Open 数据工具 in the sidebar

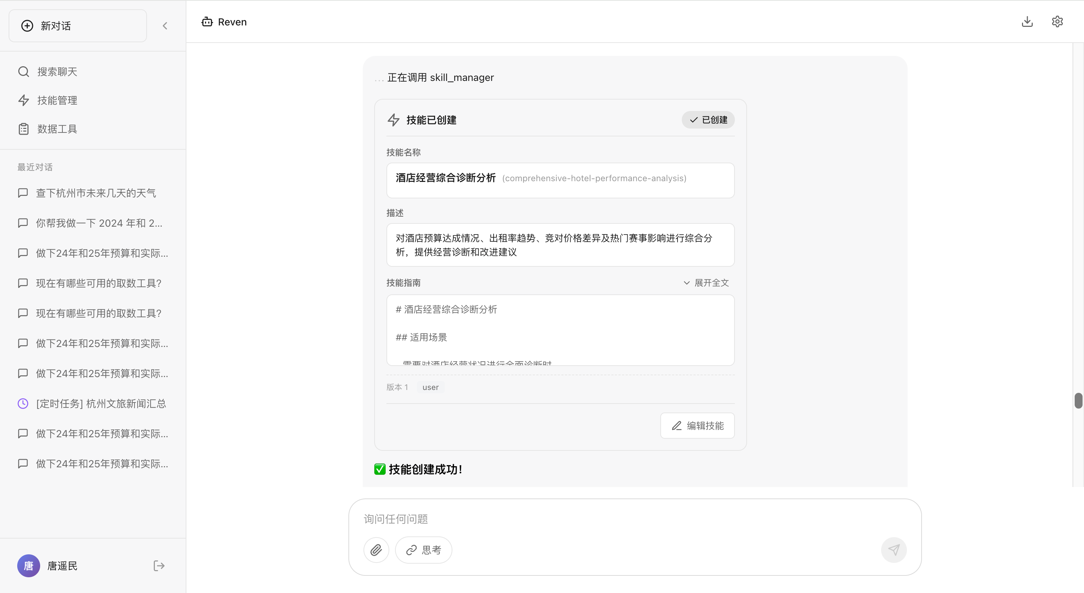coord(56,129)
